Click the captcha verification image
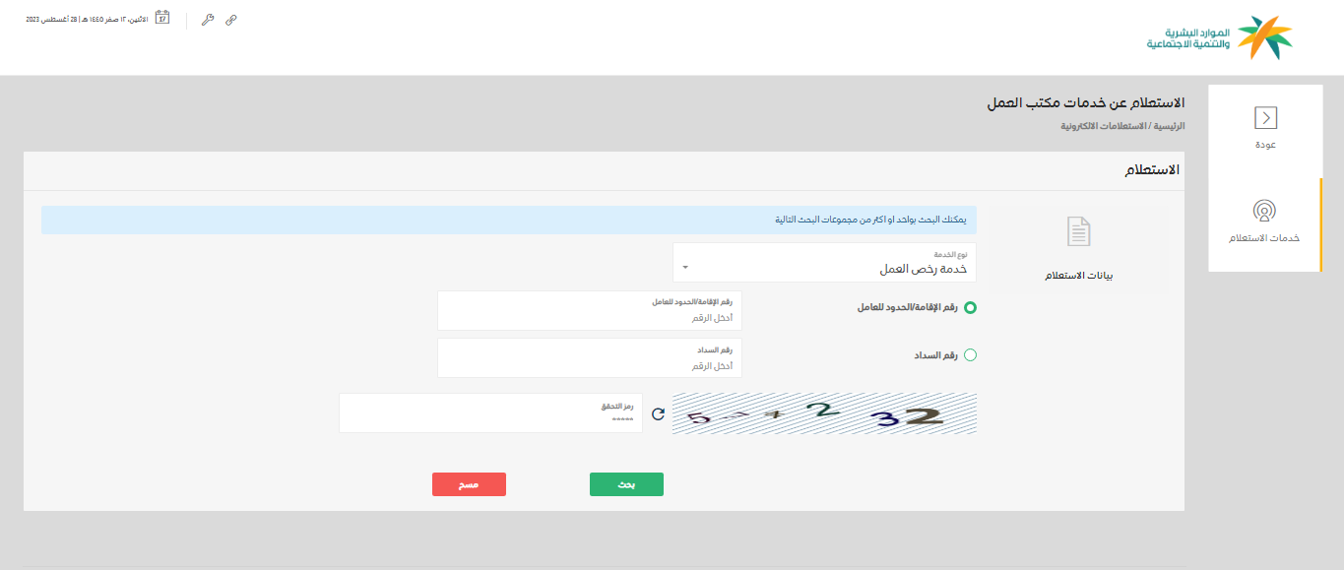 click(824, 413)
